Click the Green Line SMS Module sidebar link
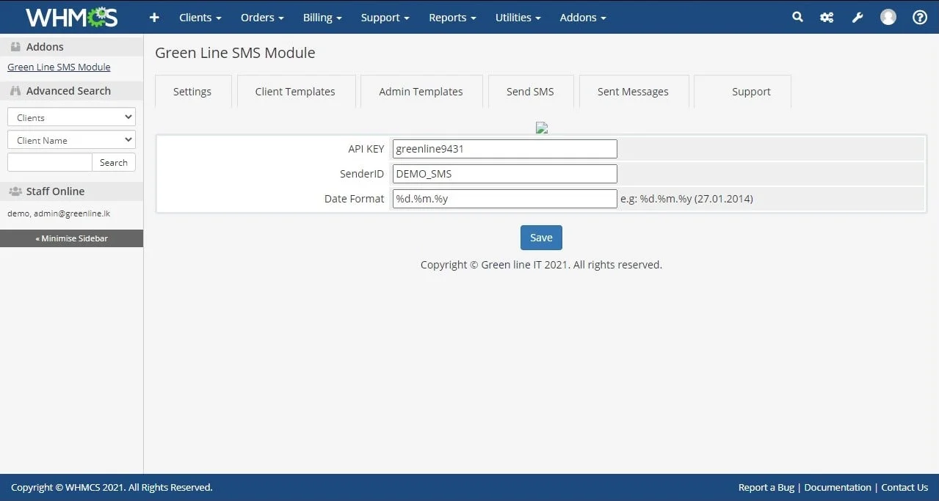Viewport: 939px width, 501px height. tap(59, 67)
